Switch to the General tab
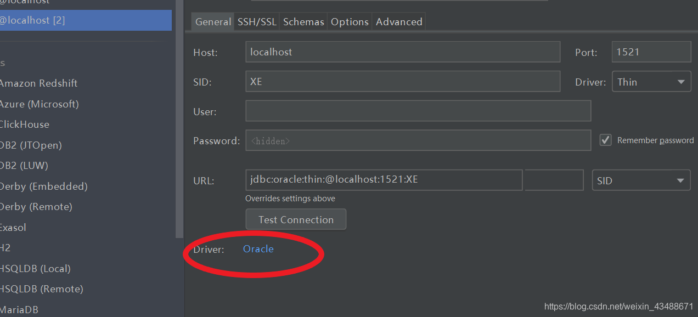Viewport: 698px width, 317px height. pos(213,22)
